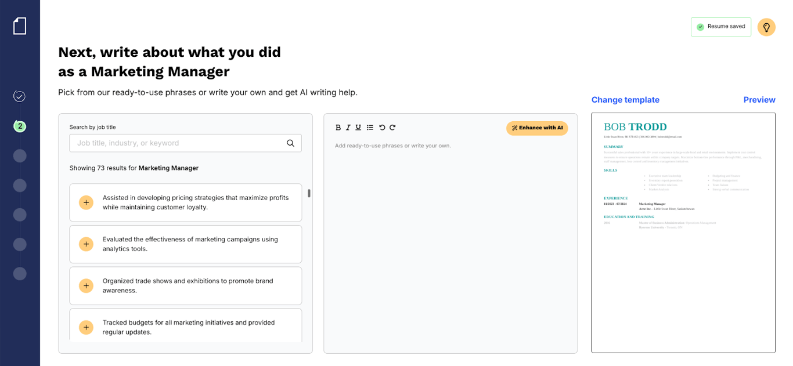Focus the job title search field

[x=185, y=143]
